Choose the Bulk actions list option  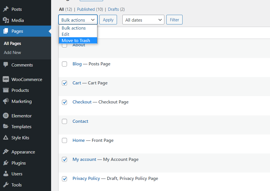(78, 28)
